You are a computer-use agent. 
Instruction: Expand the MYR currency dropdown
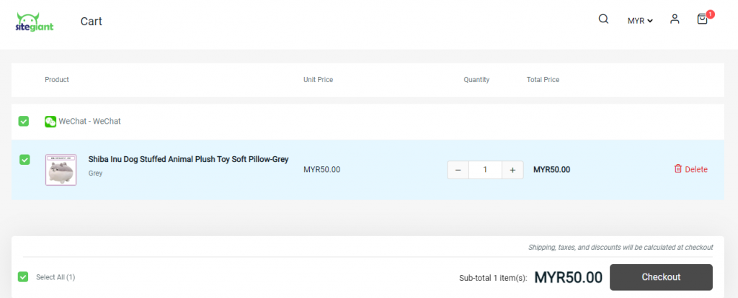(x=640, y=21)
